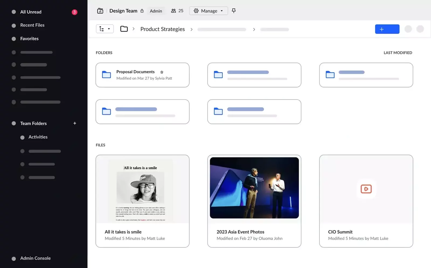Click the team folder icon beside Design Team
Screen dimensions: 431x268
coord(100,11)
